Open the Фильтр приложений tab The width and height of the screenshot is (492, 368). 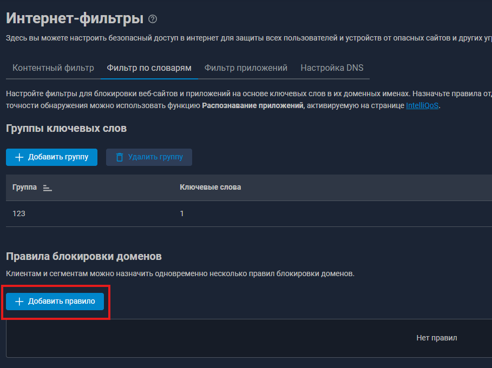point(246,68)
